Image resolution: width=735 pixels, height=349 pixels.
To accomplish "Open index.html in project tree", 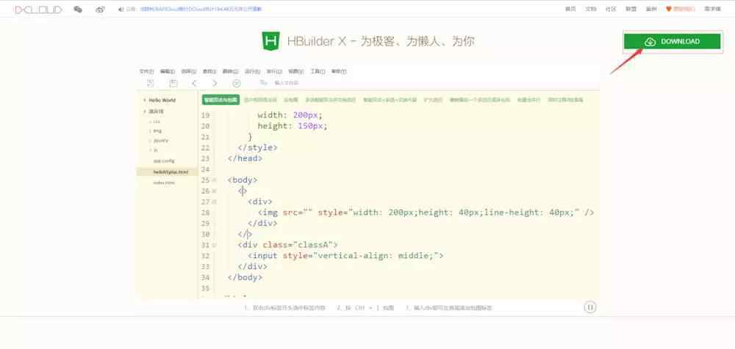I will (164, 183).
